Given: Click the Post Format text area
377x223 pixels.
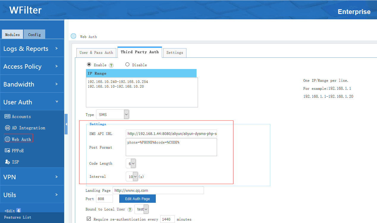Looking at the screenshot, I should coord(172,147).
